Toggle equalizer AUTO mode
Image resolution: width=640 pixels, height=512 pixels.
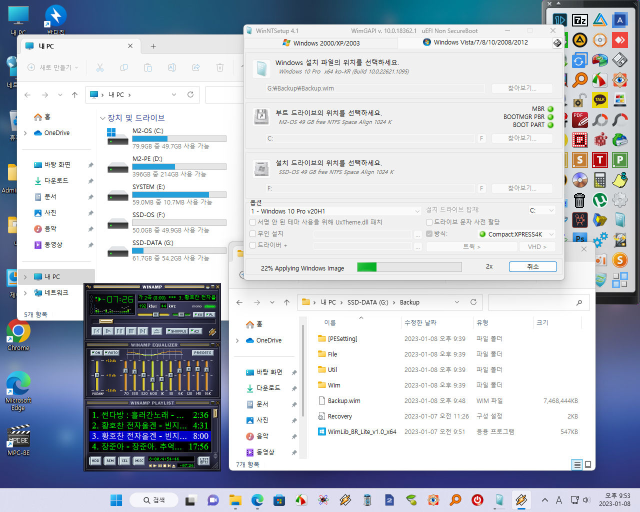[111, 353]
